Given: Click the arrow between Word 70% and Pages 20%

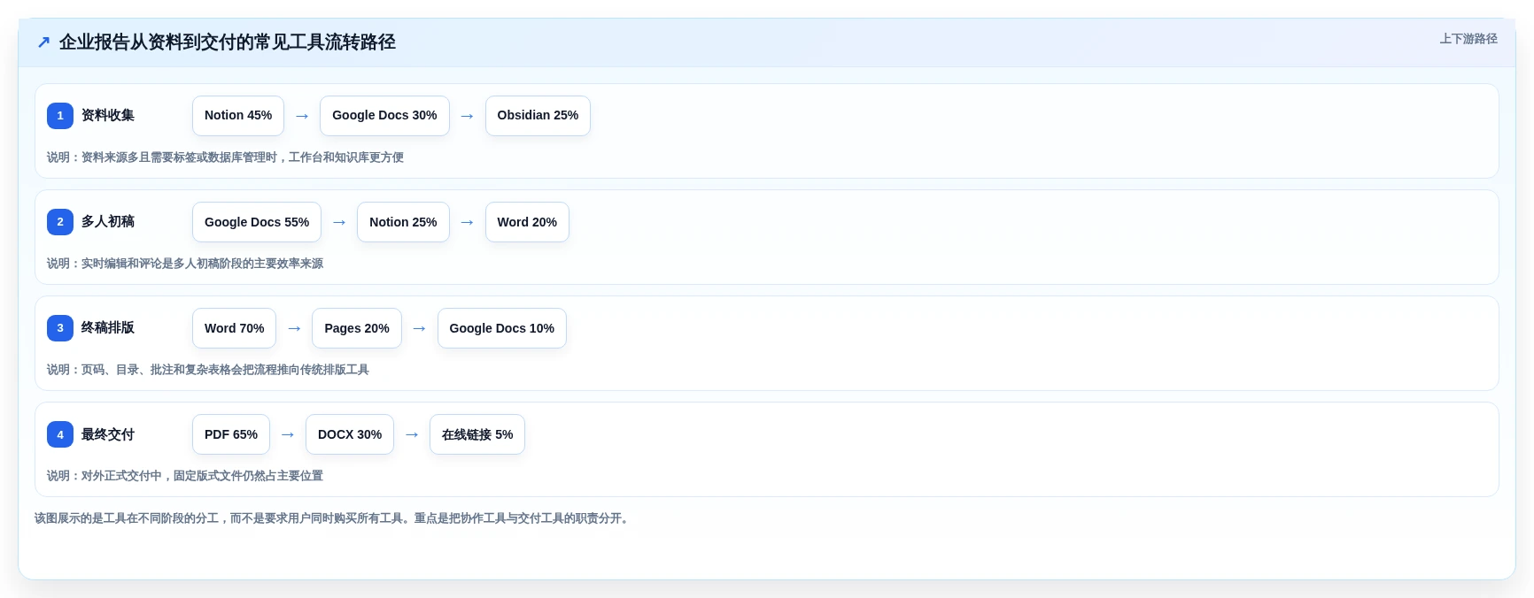Looking at the screenshot, I should (294, 328).
